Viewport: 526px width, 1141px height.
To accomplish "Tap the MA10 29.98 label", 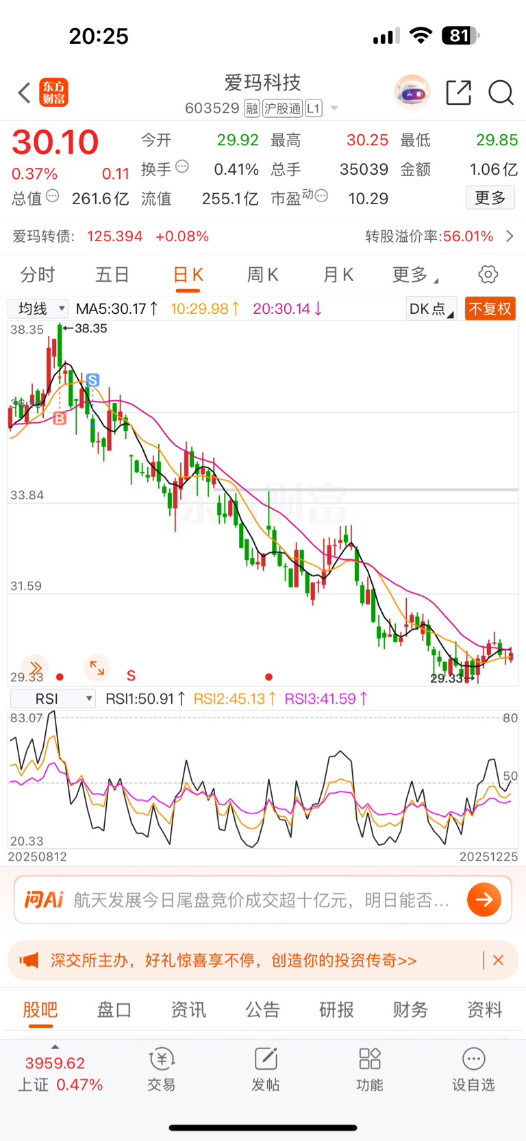I will (x=205, y=309).
